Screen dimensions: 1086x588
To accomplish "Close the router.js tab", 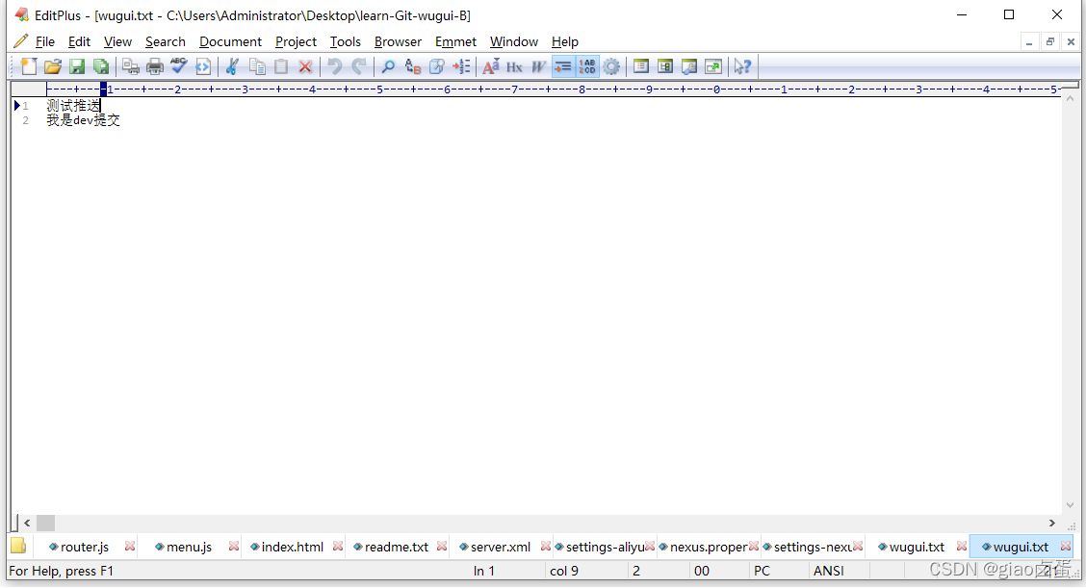I will click(130, 547).
